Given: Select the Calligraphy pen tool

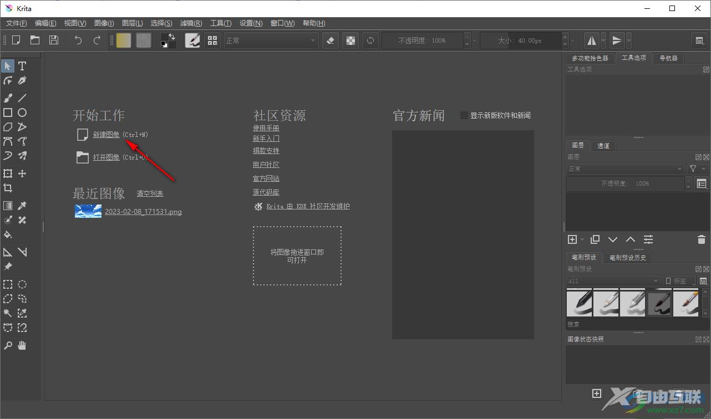Looking at the screenshot, I should point(22,80).
